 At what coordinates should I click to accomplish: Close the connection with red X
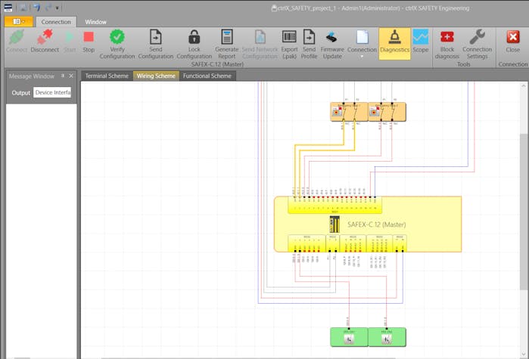pos(513,41)
